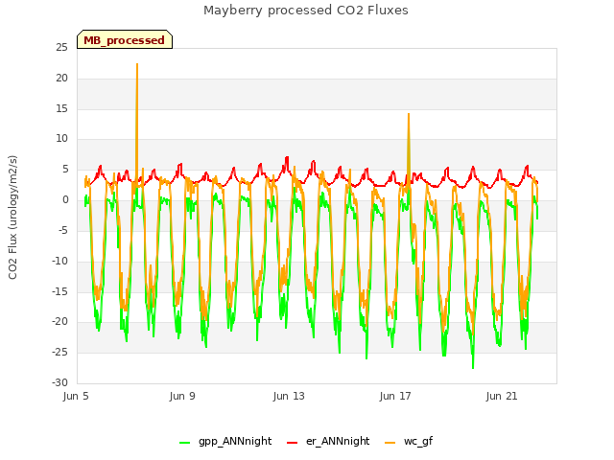Click the -30 y-axis tick label
This screenshot has height=460, width=614.
tap(60, 382)
